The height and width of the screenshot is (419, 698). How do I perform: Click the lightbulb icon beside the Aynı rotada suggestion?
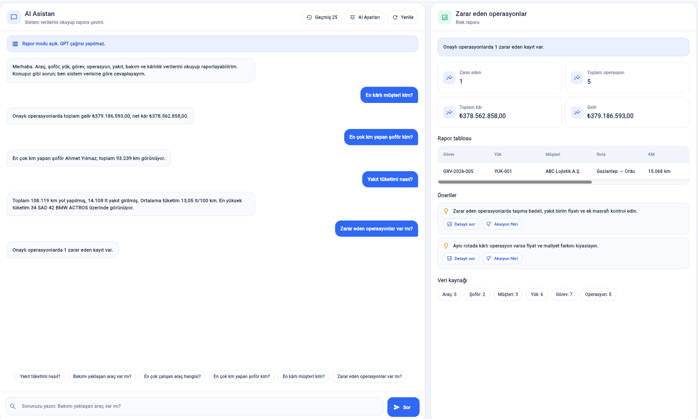point(446,246)
